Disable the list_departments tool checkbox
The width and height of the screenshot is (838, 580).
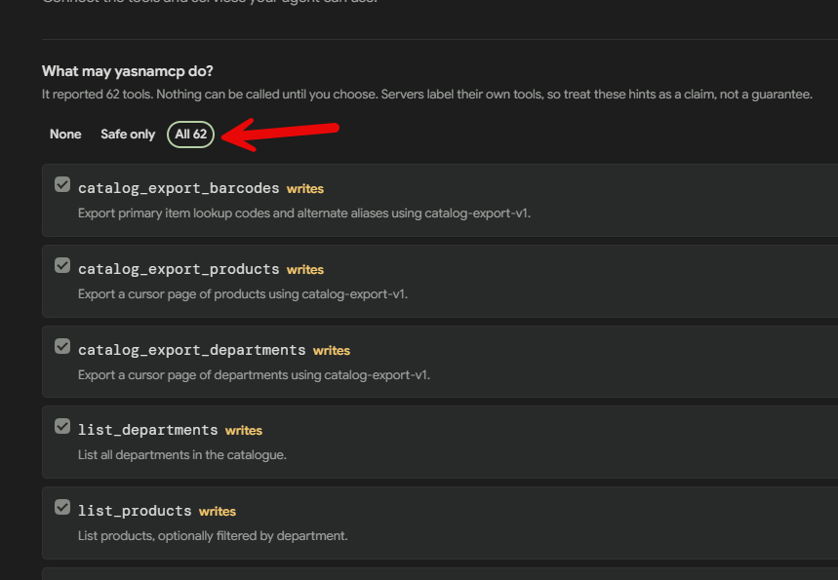62,426
